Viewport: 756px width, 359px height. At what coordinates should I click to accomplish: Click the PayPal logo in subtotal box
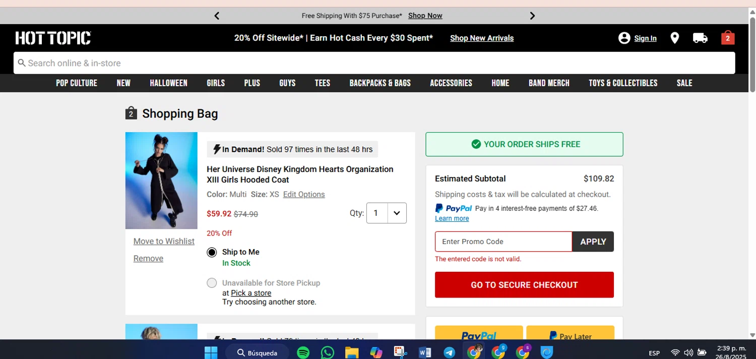454,208
